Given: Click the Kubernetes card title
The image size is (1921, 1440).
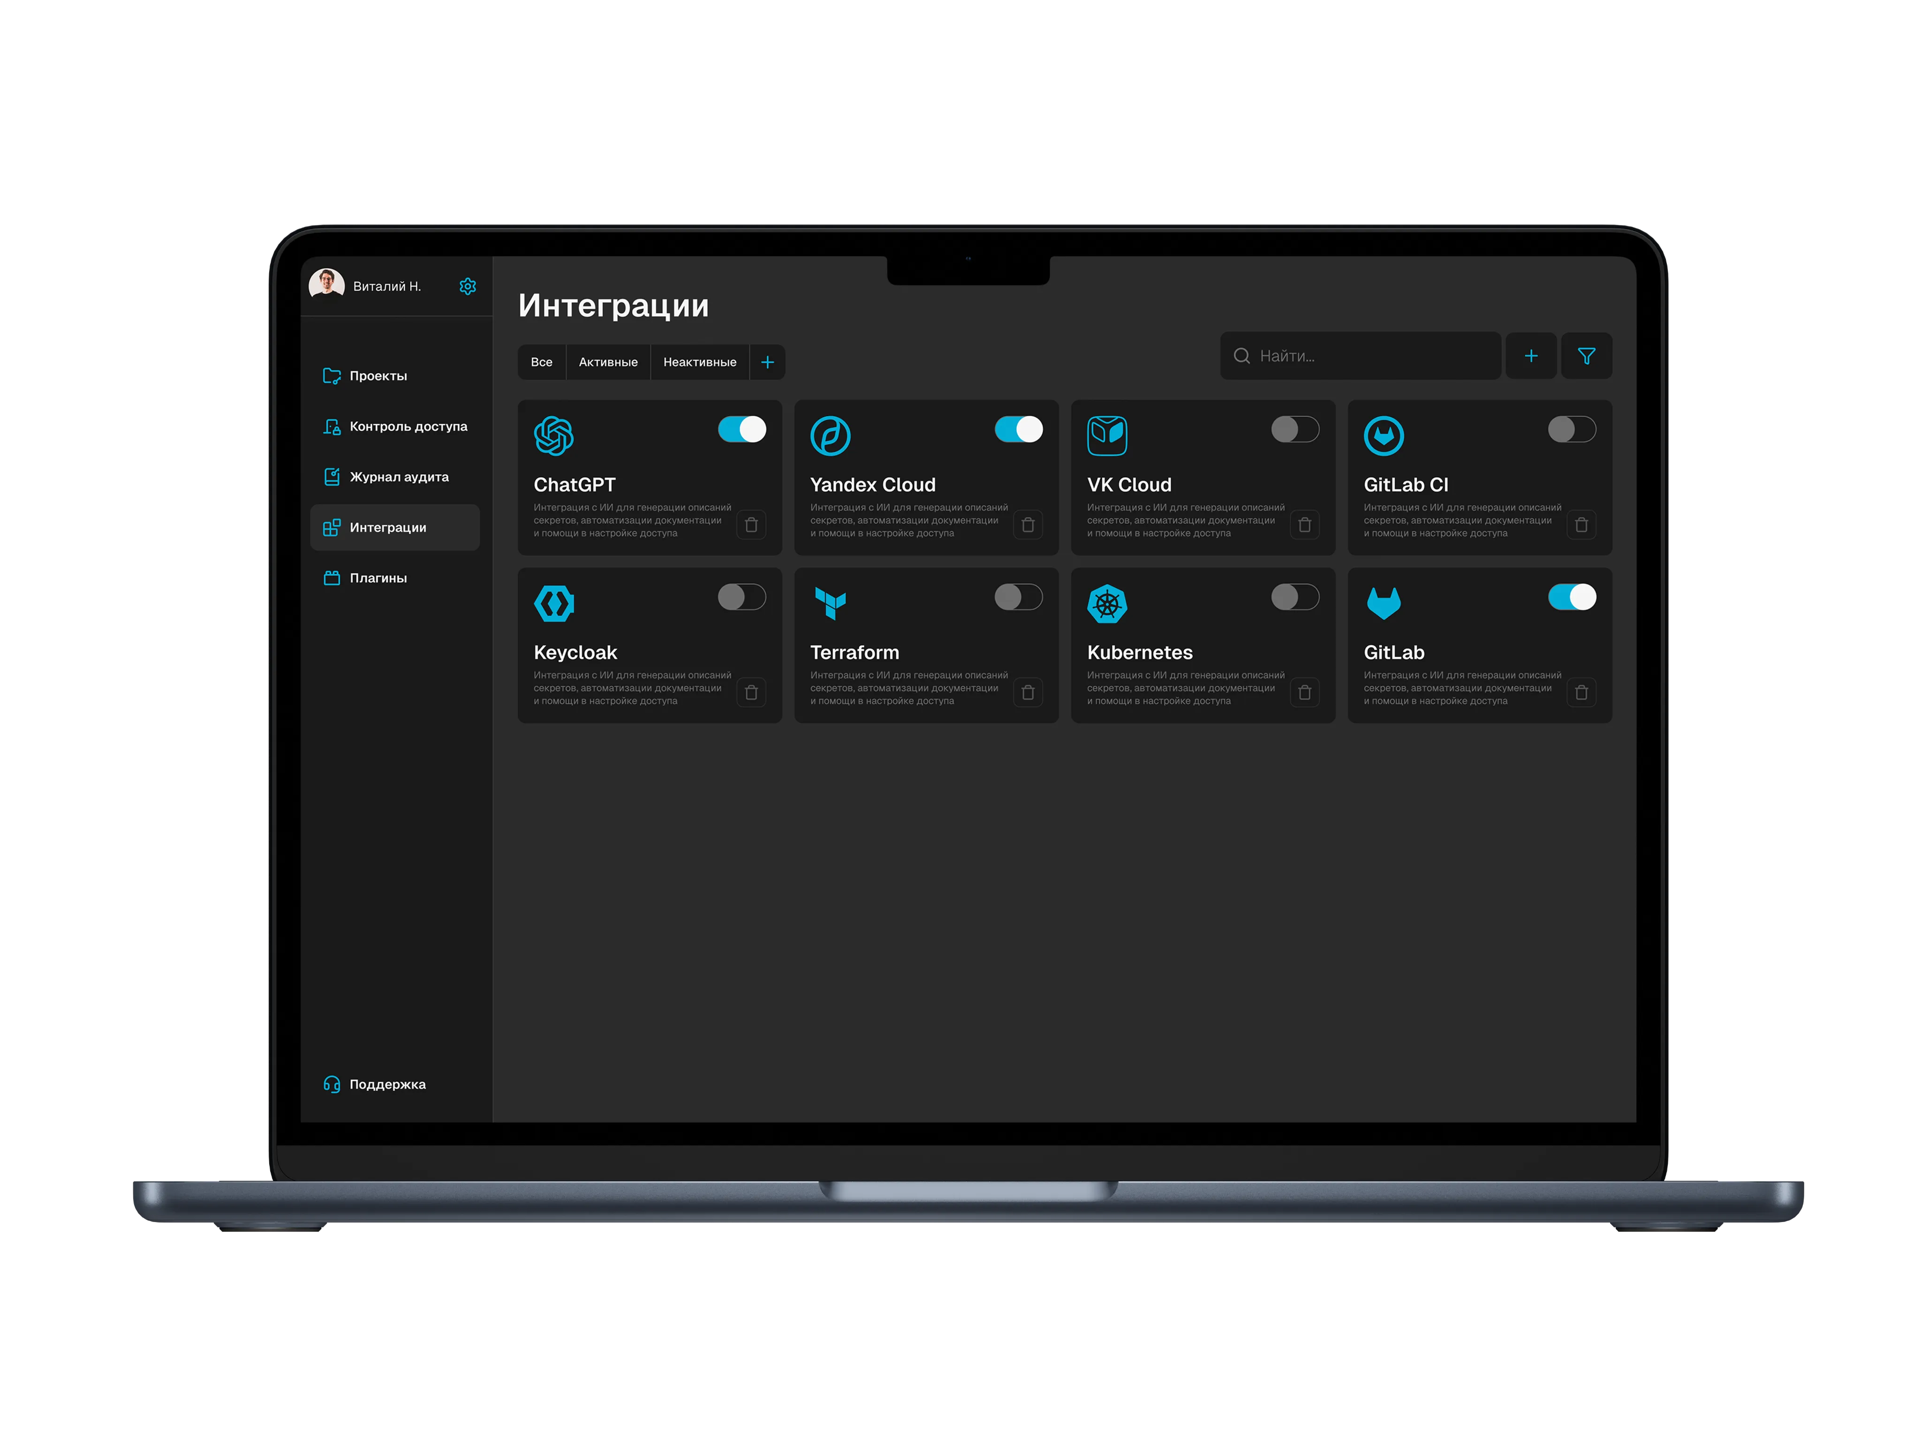Looking at the screenshot, I should (1140, 652).
